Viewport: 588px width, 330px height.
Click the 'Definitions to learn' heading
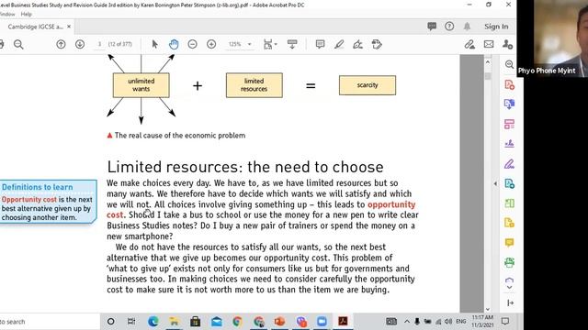coord(37,187)
